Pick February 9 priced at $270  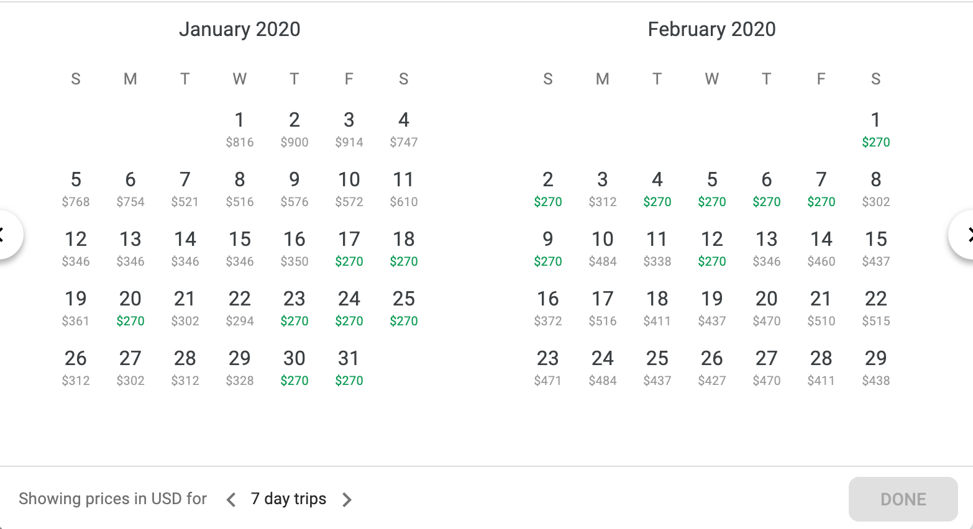[547, 248]
